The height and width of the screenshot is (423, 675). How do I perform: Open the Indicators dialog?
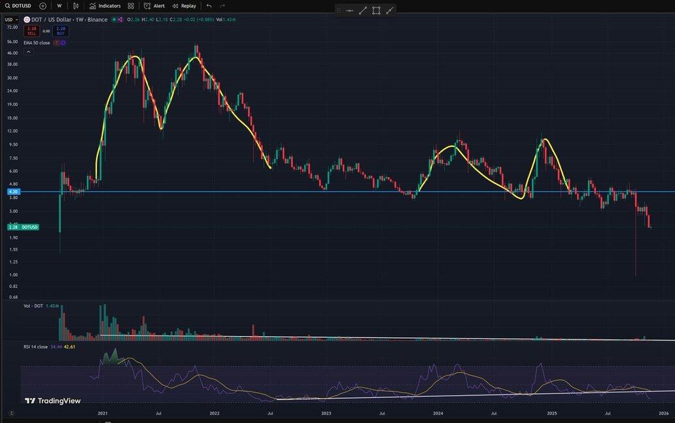click(x=105, y=6)
